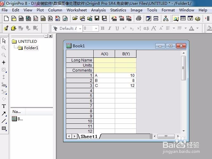The image size is (212, 159).
Task: Open the File menu
Action: [x=4, y=10]
